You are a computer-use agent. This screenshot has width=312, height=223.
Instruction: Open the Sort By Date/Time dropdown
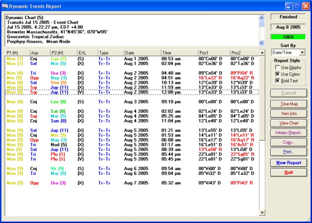[302, 52]
